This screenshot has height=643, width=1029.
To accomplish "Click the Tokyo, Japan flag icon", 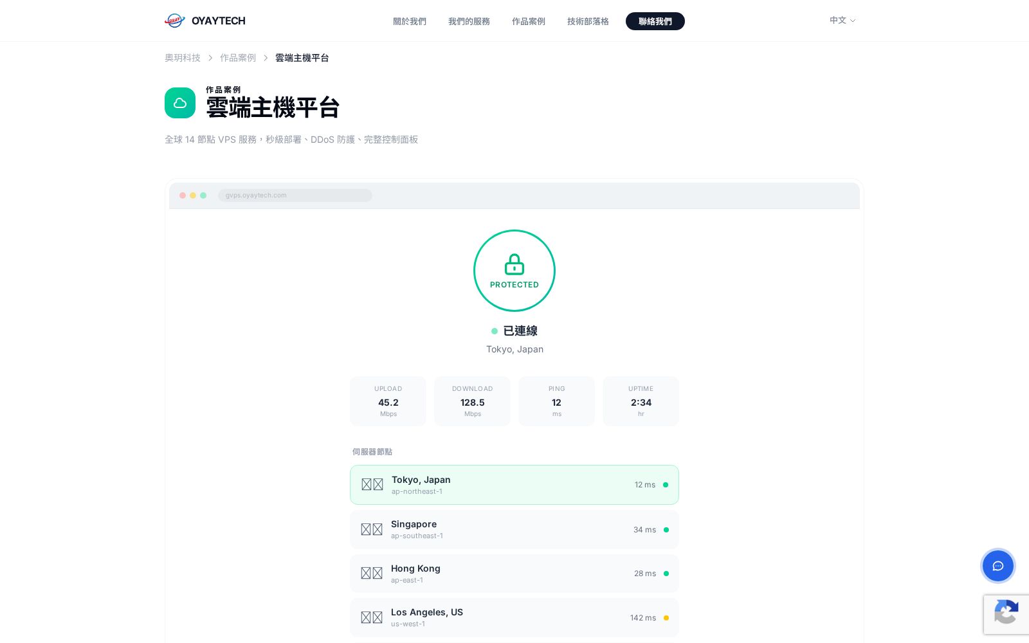I will (372, 485).
